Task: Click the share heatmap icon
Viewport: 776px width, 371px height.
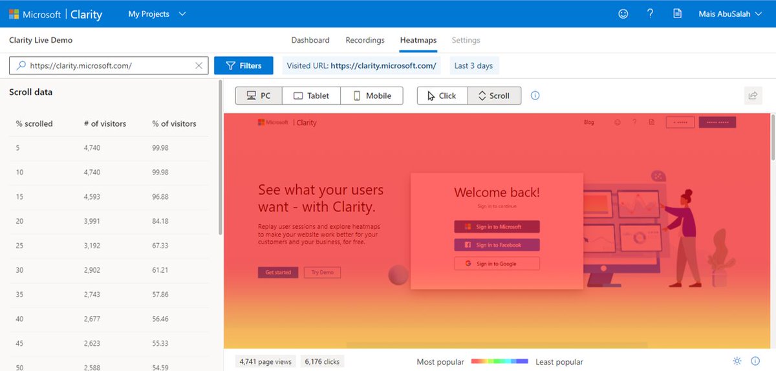Action: point(753,96)
